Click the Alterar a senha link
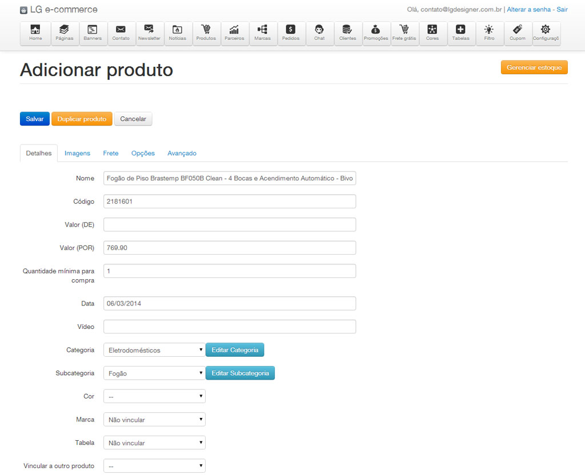The height and width of the screenshot is (475, 585). (x=530, y=10)
